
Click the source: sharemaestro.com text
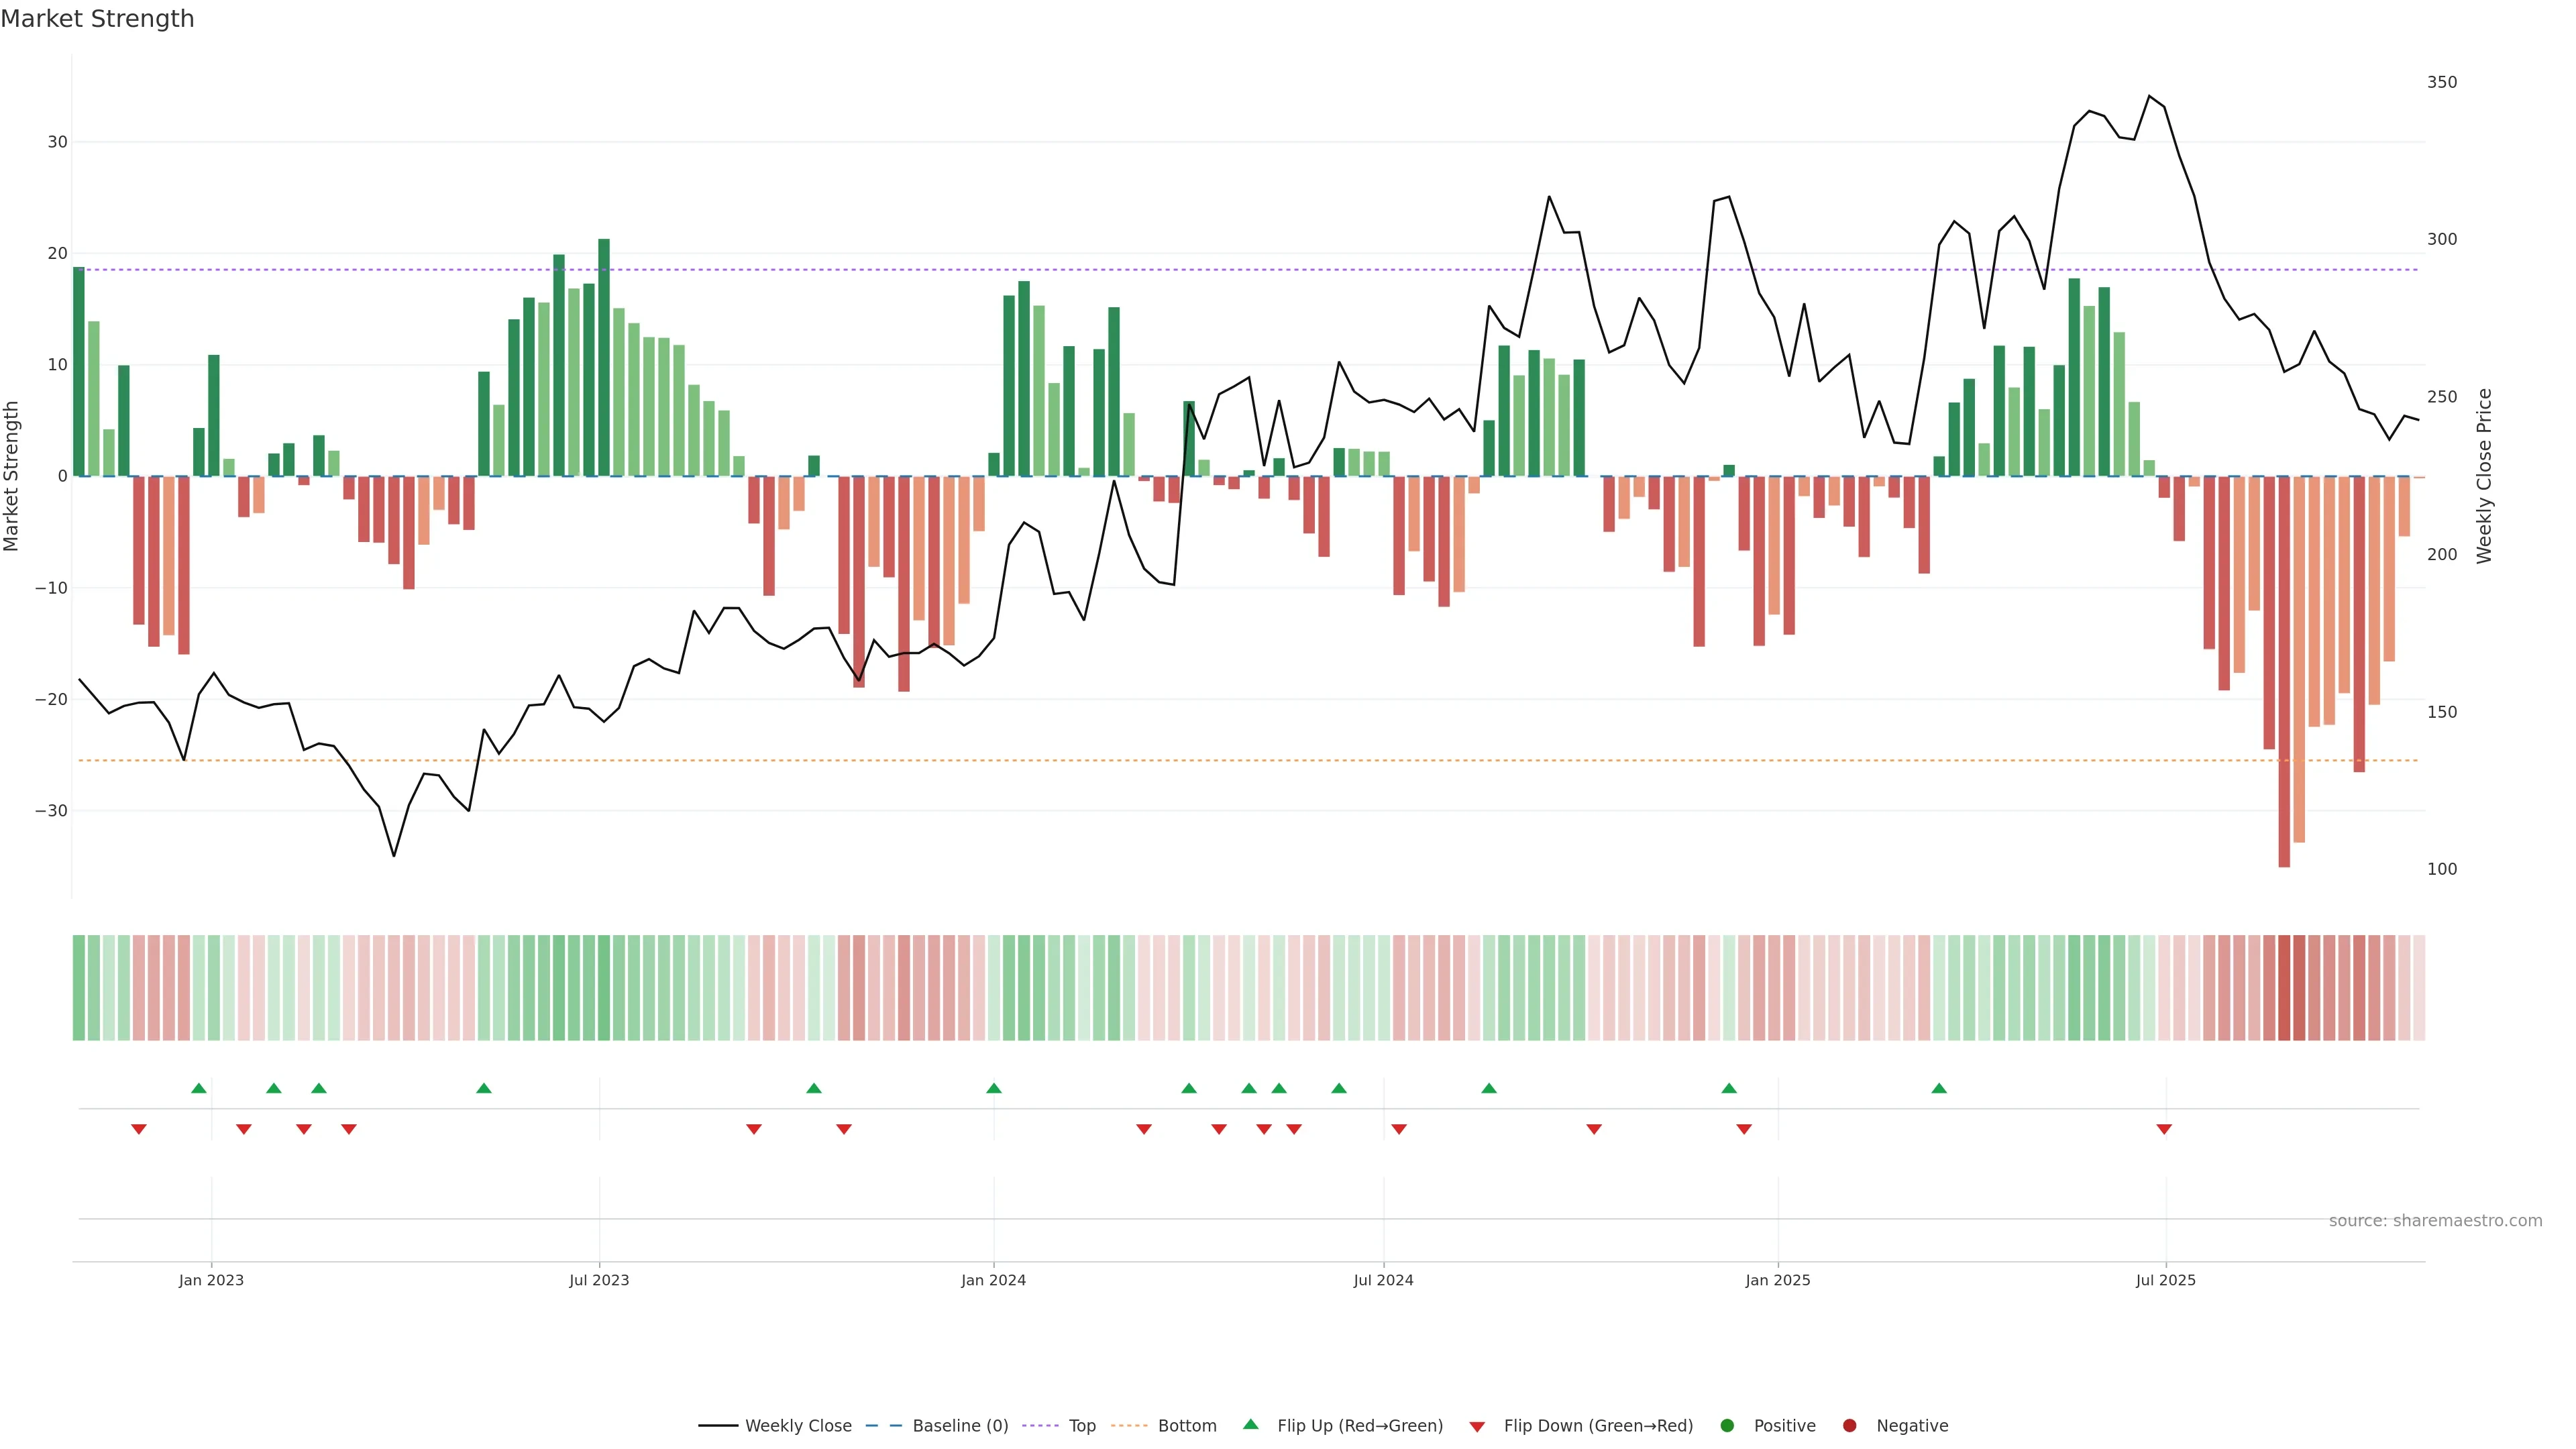pyautogui.click(x=2435, y=1220)
